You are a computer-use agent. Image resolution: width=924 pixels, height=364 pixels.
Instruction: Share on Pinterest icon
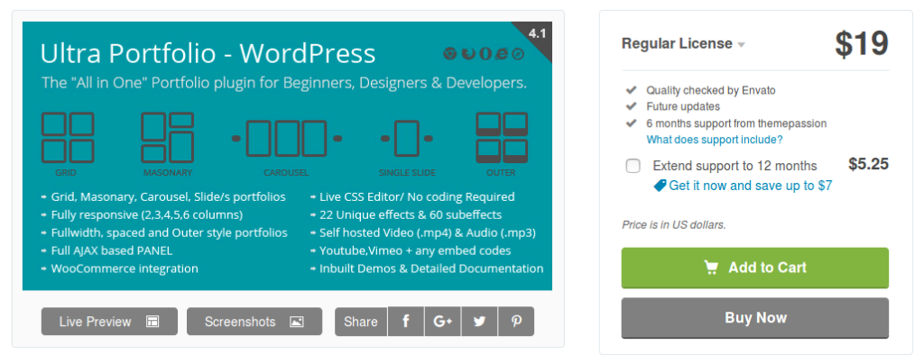516,321
